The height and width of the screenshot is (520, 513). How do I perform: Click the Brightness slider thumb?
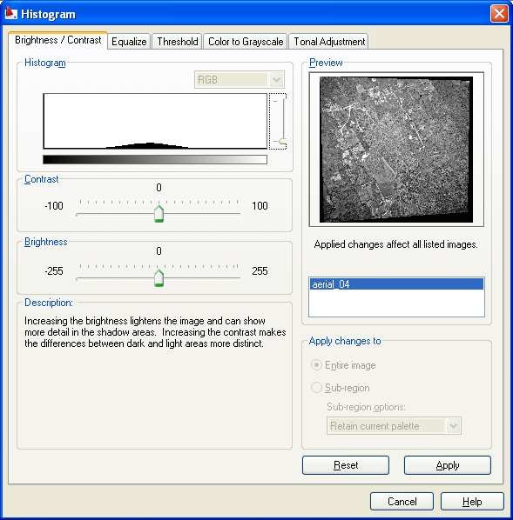pos(159,278)
